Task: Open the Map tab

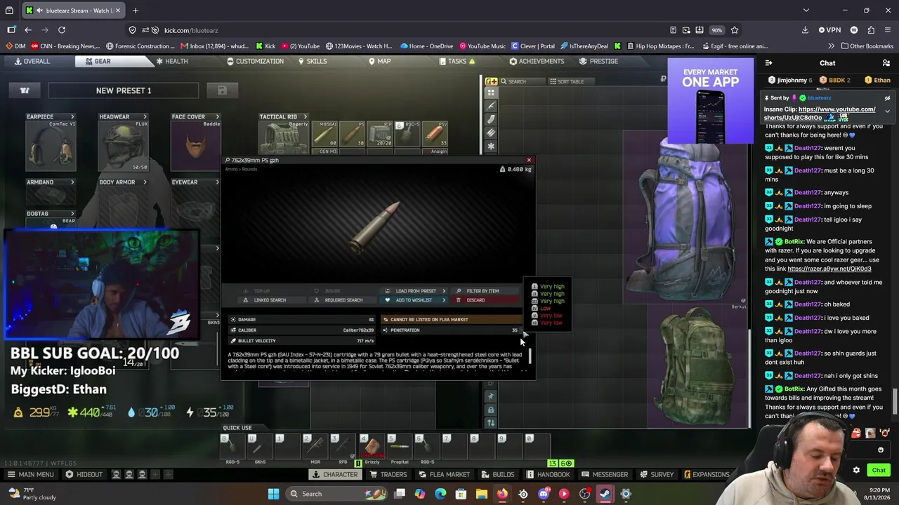Action: [x=379, y=62]
